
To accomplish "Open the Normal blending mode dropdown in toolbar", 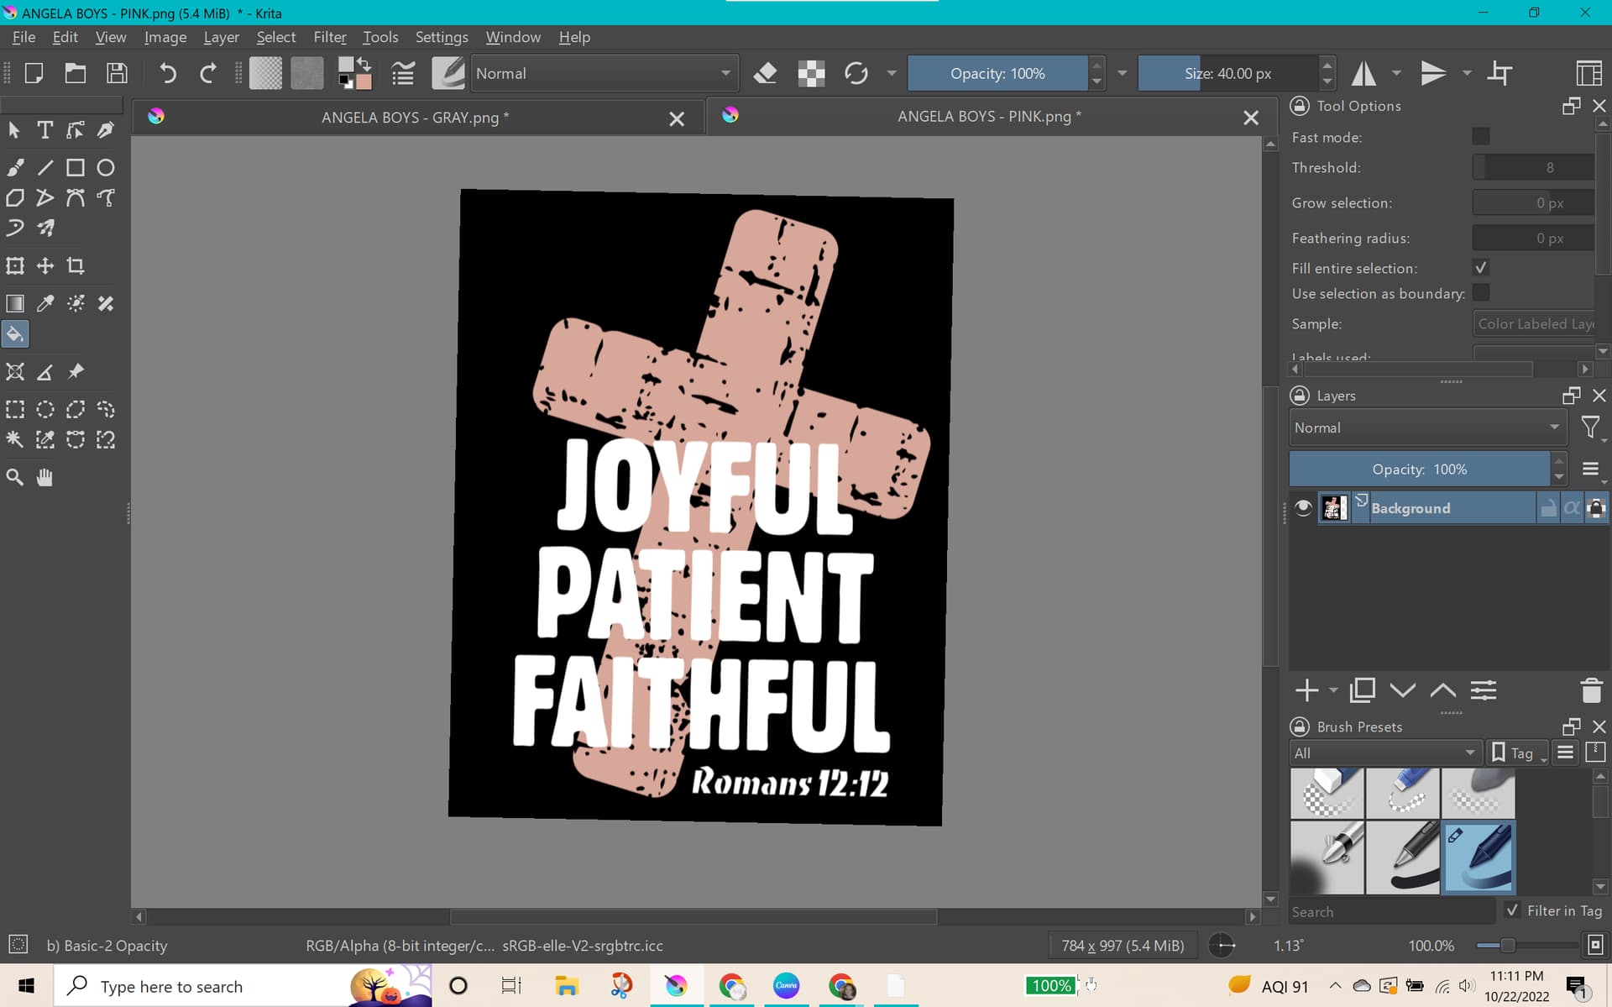I will [604, 74].
